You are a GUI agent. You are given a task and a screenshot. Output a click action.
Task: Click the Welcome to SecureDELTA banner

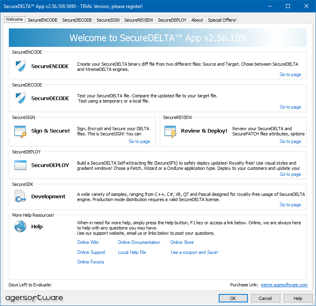click(157, 38)
